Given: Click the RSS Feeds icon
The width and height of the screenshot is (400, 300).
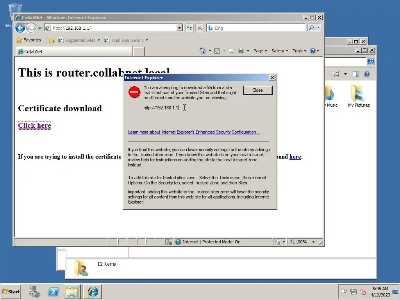Looking at the screenshot, I should pos(216,51).
